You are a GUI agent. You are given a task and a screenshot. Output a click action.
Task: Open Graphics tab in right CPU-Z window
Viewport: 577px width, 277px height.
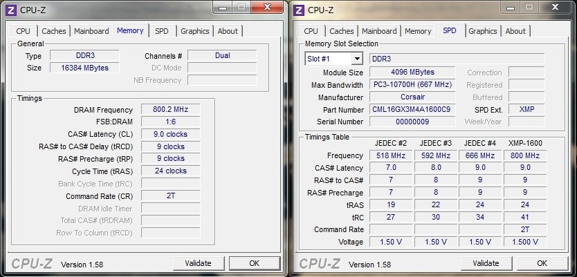tap(483, 31)
